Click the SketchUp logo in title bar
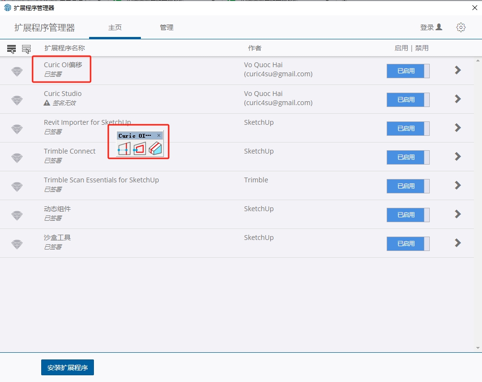The height and width of the screenshot is (382, 482). coord(7,8)
